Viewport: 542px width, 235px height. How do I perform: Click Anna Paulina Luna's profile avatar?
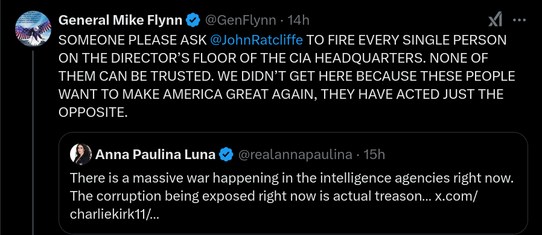tap(81, 154)
